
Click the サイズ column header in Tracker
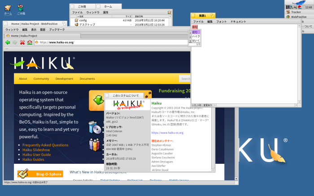tap(122, 17)
